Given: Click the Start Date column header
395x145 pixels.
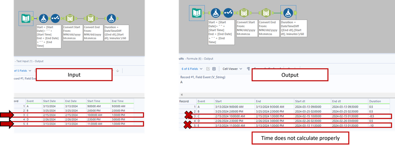Looking at the screenshot, I should [x=53, y=101].
